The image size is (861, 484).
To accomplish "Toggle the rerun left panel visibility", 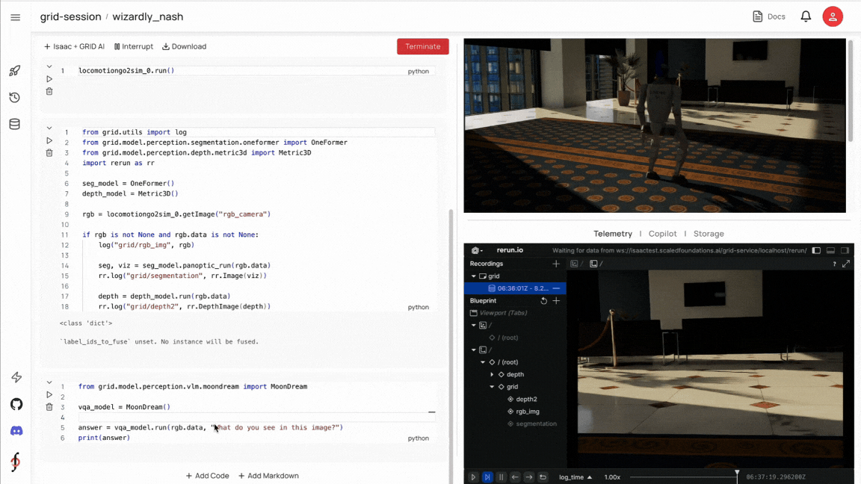I will (x=816, y=250).
